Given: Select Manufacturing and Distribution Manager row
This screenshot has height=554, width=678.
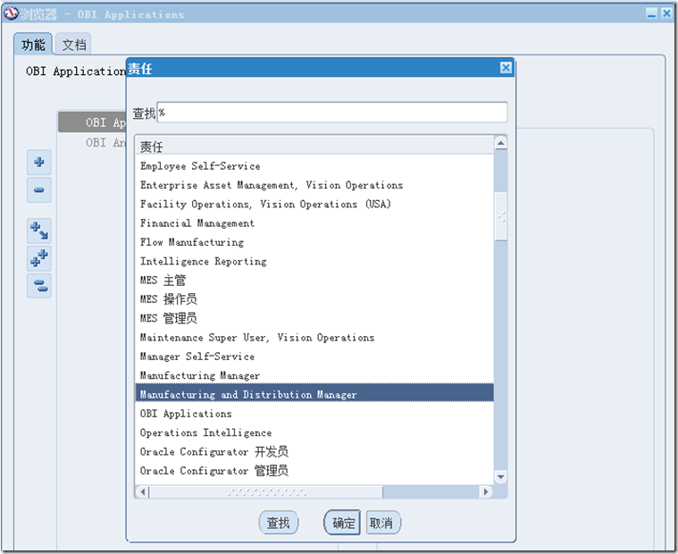Looking at the screenshot, I should point(314,394).
